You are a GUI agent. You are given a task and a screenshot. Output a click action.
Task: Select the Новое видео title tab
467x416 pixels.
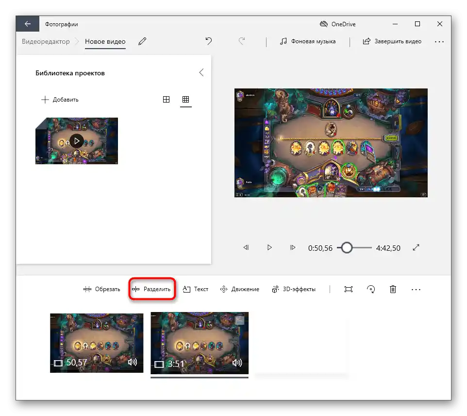[105, 41]
